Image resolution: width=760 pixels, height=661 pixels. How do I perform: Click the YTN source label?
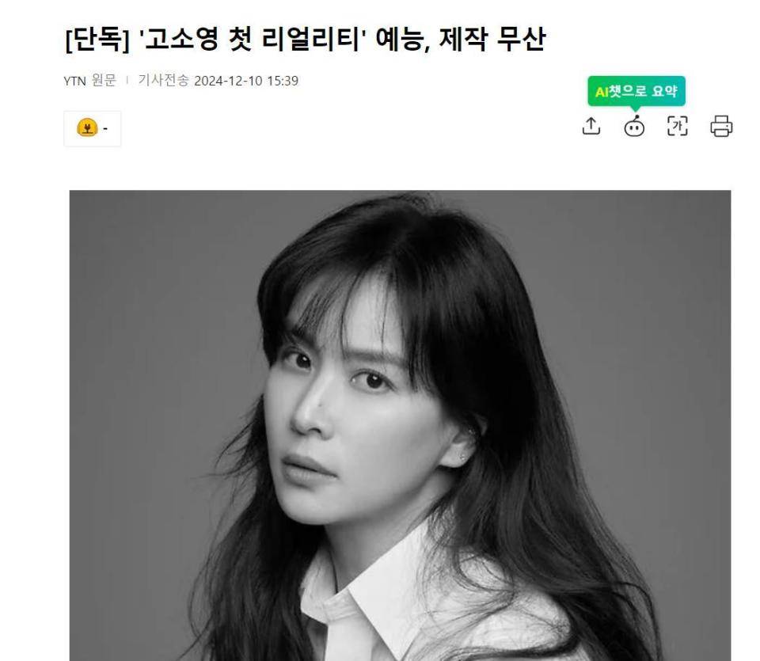click(x=74, y=81)
